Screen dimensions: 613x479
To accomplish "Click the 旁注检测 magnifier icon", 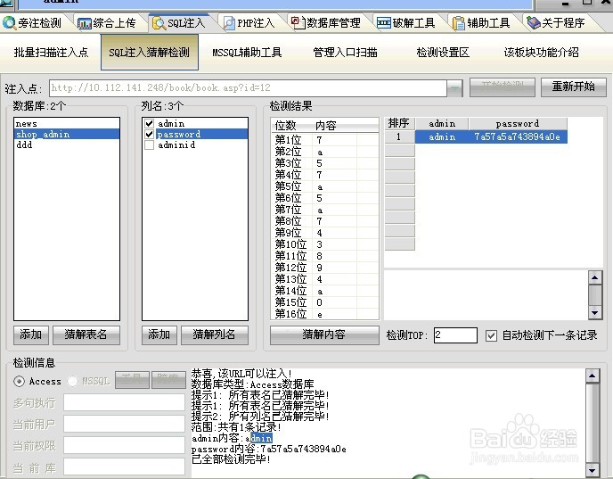I will pyautogui.click(x=9, y=22).
